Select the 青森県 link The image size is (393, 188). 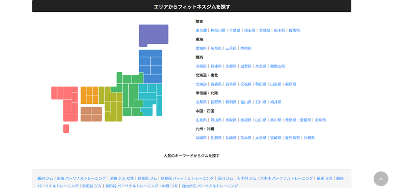pyautogui.click(x=216, y=84)
